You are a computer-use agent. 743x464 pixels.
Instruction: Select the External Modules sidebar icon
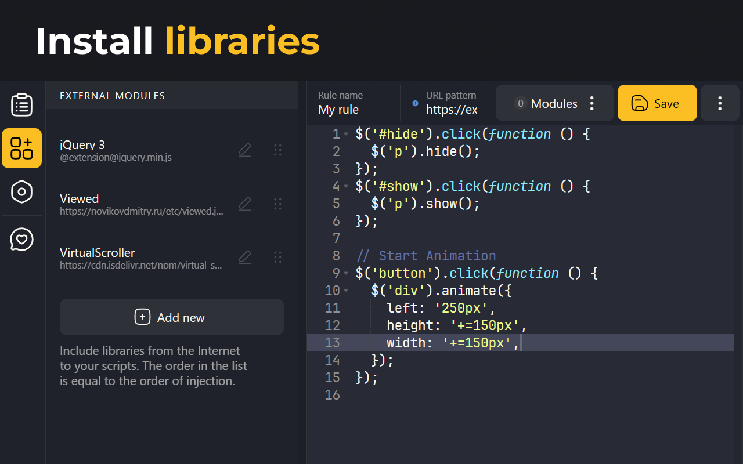click(21, 148)
